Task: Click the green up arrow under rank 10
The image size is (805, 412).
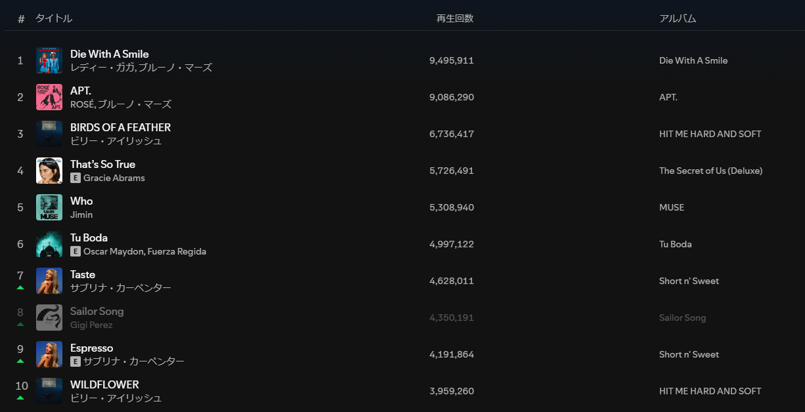Action: pyautogui.click(x=20, y=398)
